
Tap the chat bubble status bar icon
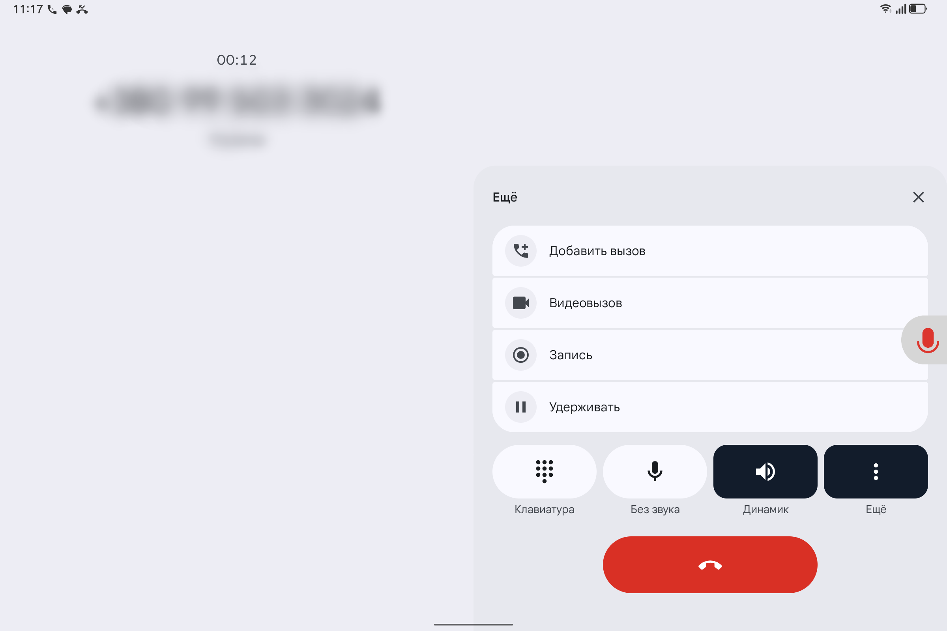[67, 9]
